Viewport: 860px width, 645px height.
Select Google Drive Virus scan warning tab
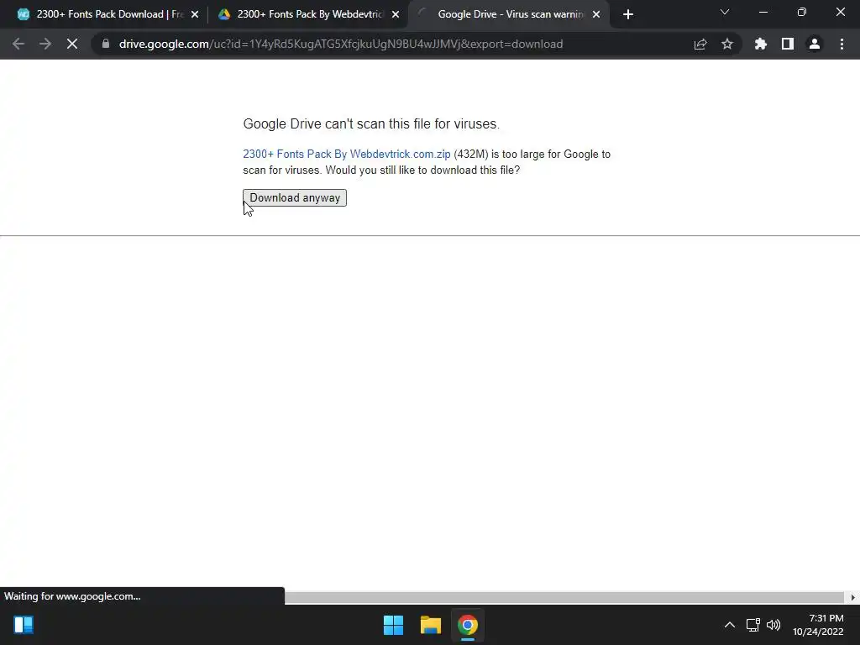[x=508, y=14]
